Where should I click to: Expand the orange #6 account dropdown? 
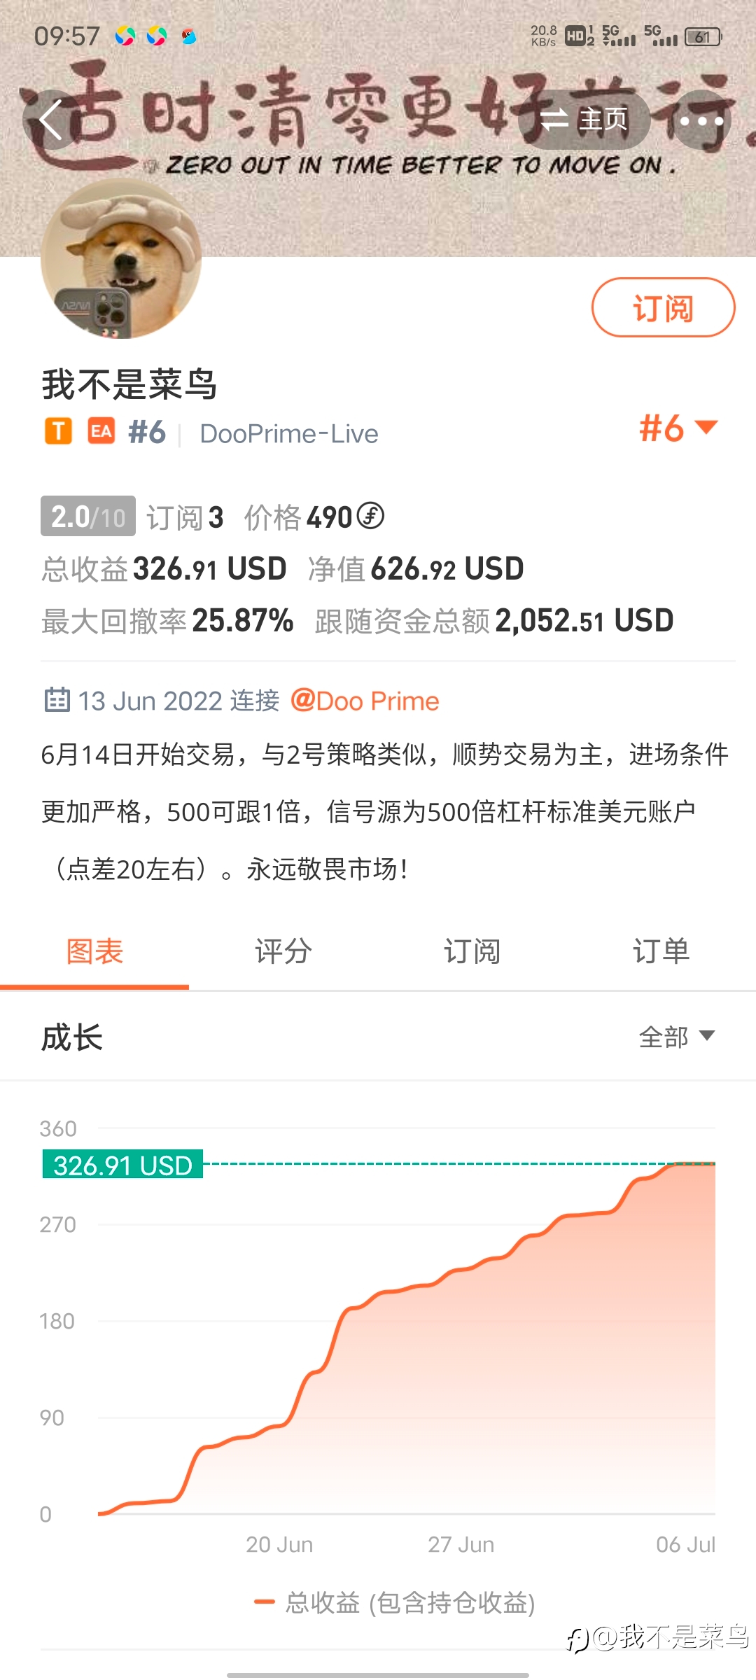tap(678, 428)
